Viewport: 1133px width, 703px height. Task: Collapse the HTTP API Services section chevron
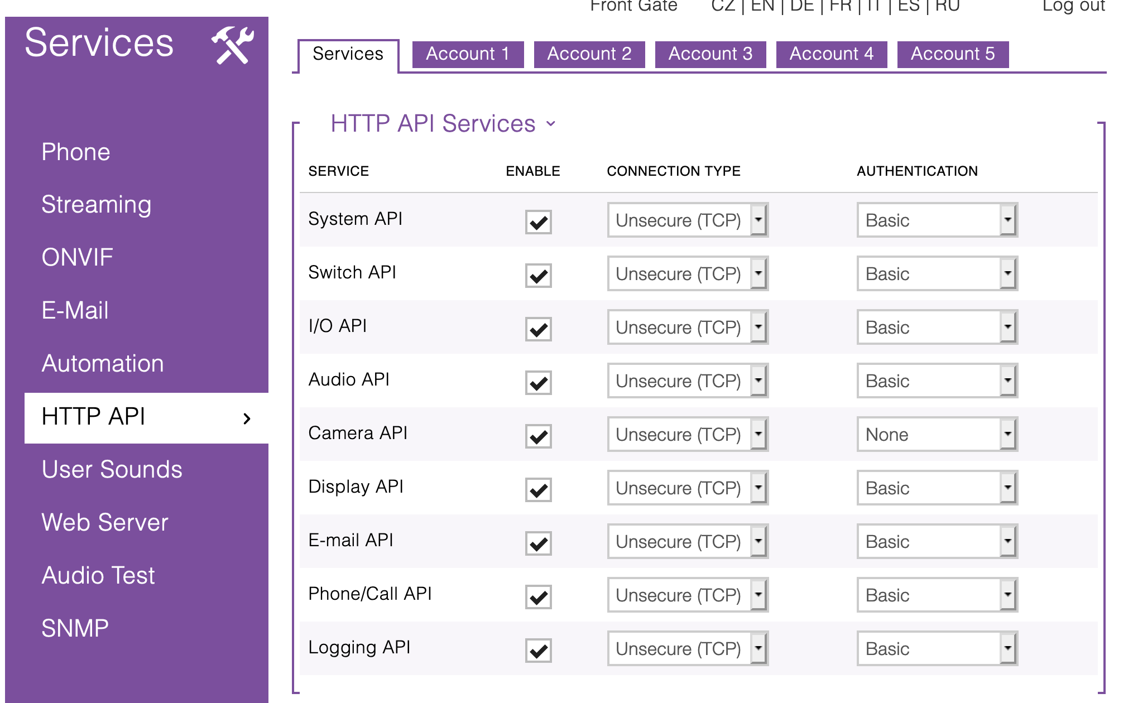551,124
